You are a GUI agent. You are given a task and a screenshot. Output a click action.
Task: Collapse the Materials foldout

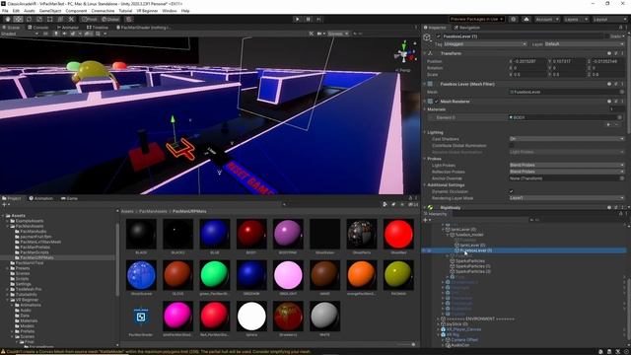425,109
